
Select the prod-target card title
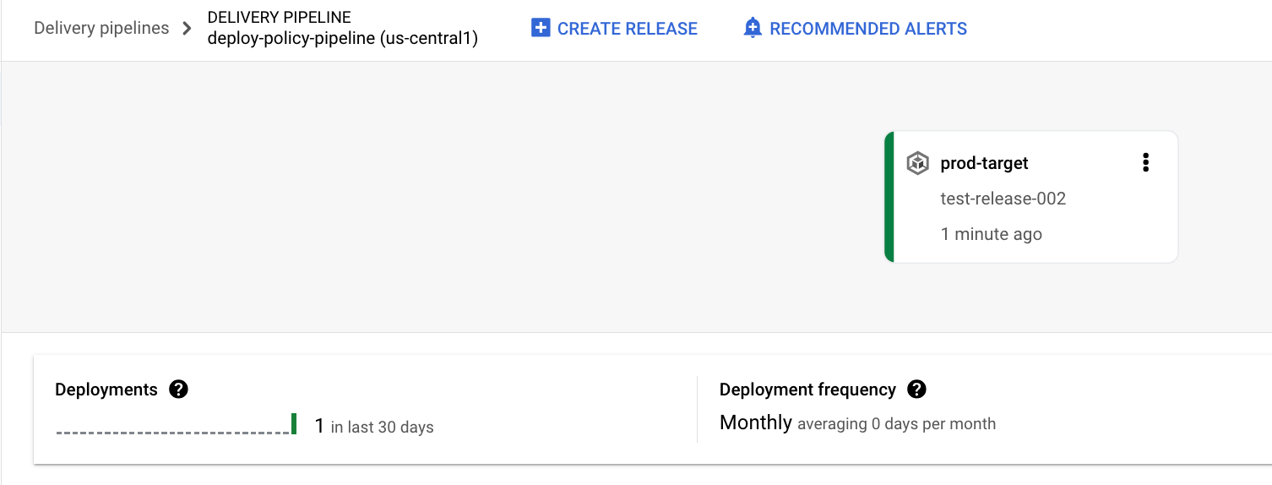(984, 163)
